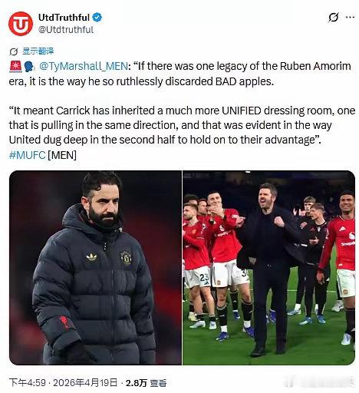Click the 下午4:59 timestamp
The image size is (359, 393).
pos(27,383)
